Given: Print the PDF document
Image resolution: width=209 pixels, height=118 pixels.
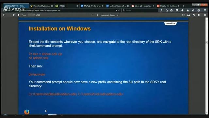Looking at the screenshot, I should coord(188,15).
